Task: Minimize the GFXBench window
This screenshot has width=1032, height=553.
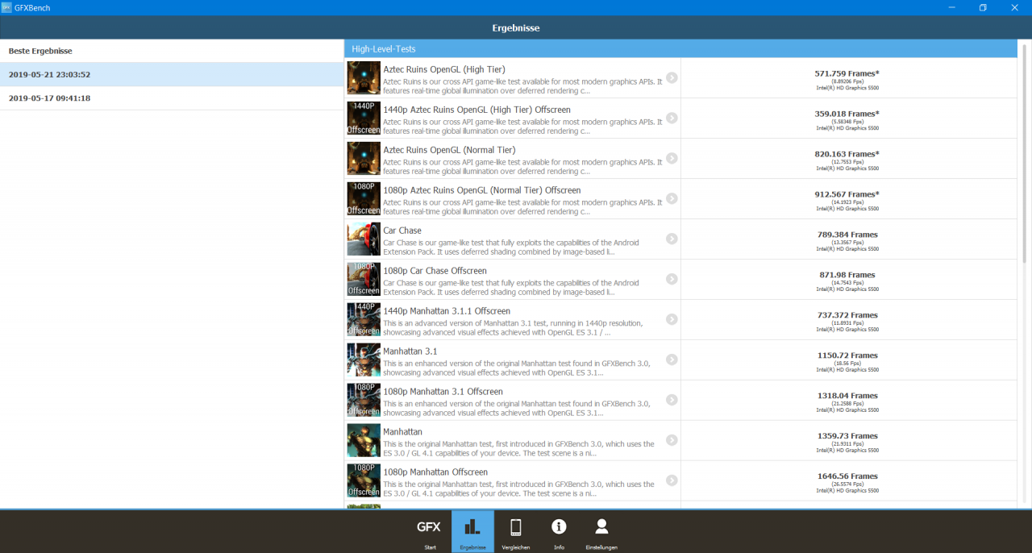Action: (x=951, y=7)
